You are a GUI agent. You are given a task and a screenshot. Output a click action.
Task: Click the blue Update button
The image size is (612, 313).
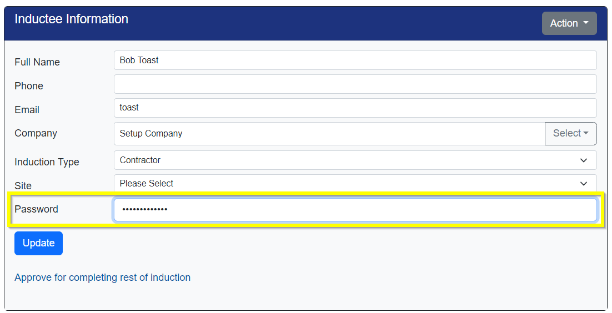[x=39, y=243]
